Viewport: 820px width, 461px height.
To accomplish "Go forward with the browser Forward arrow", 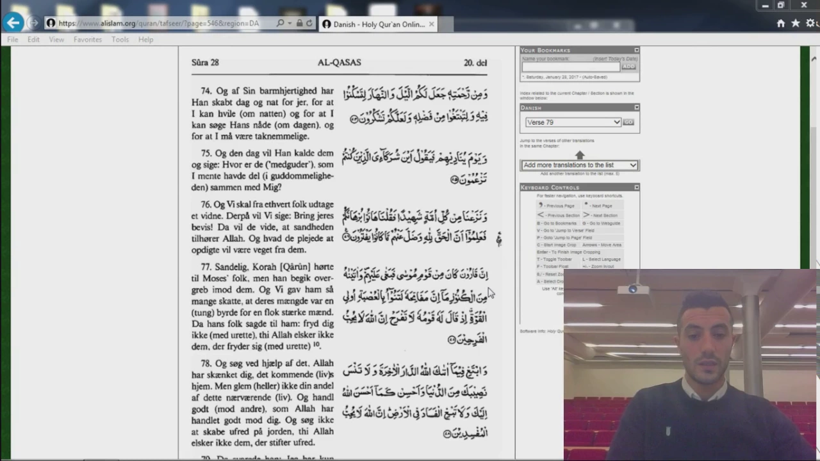I will coord(33,23).
